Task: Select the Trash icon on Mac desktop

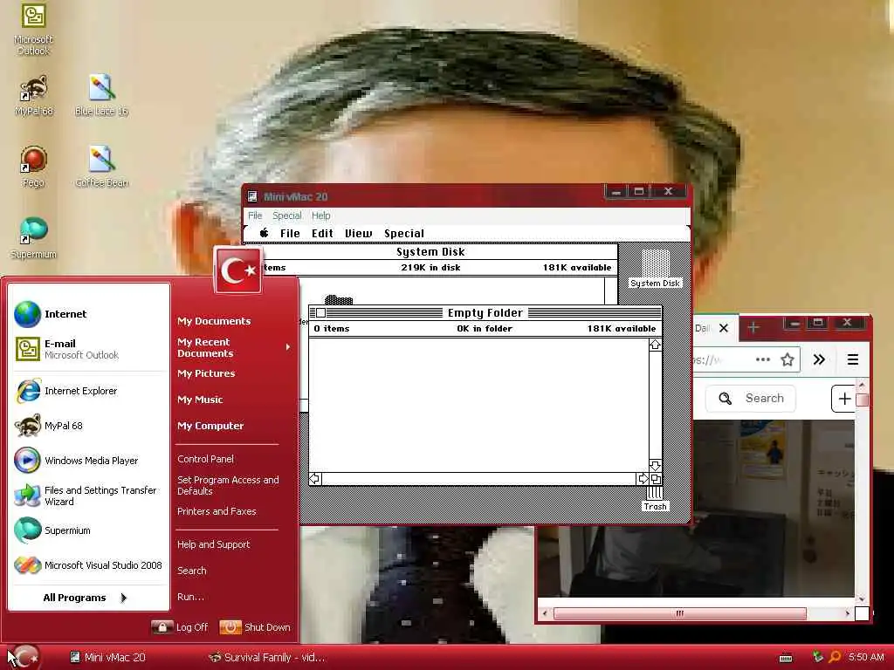Action: [655, 499]
